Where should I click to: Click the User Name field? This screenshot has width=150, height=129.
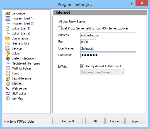108,49
